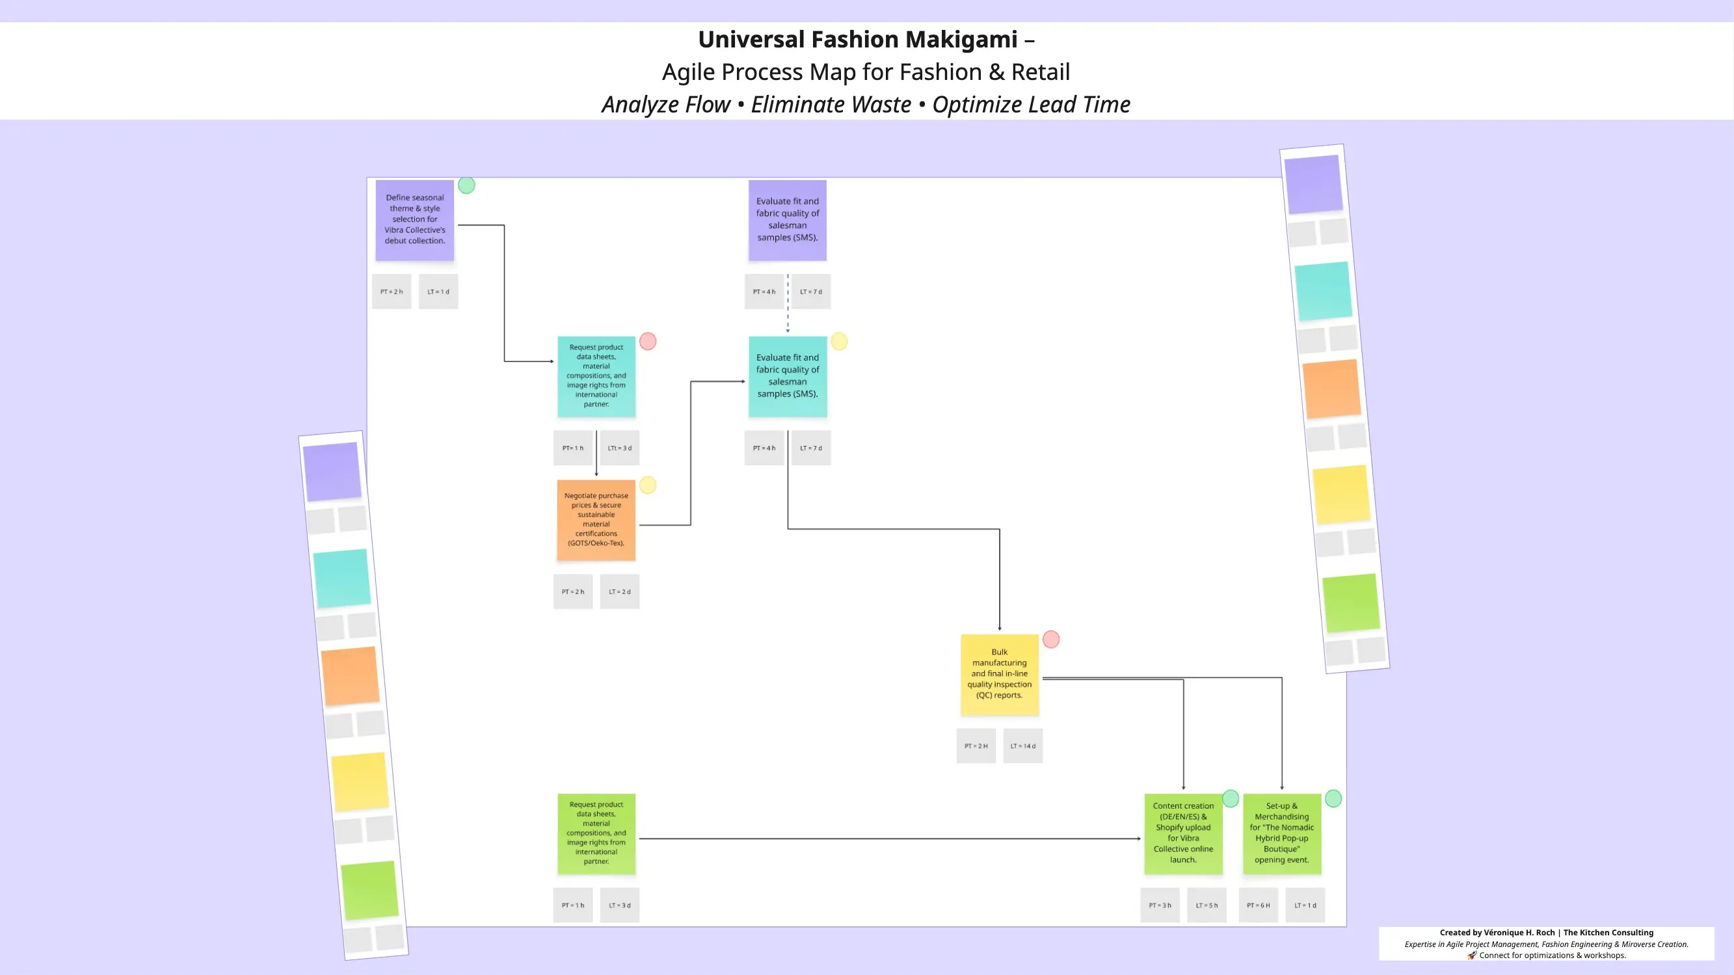Click red status dot beside Bulk manufacturing note
Screen dimensions: 1734x975
click(1051, 639)
